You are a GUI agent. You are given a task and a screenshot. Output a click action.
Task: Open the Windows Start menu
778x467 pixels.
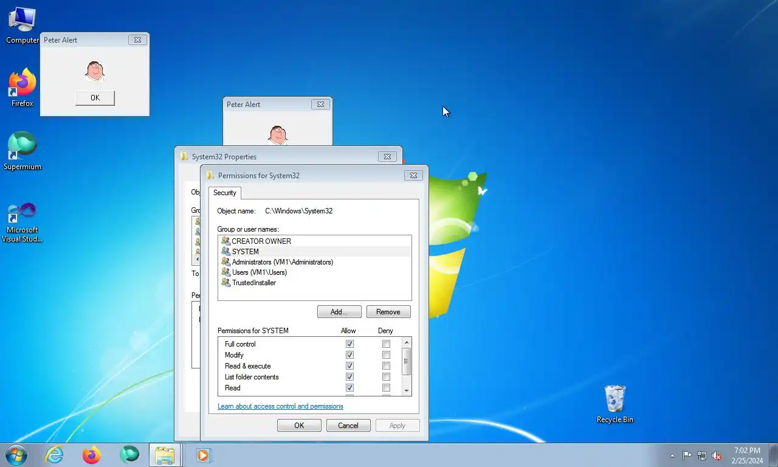[16, 455]
